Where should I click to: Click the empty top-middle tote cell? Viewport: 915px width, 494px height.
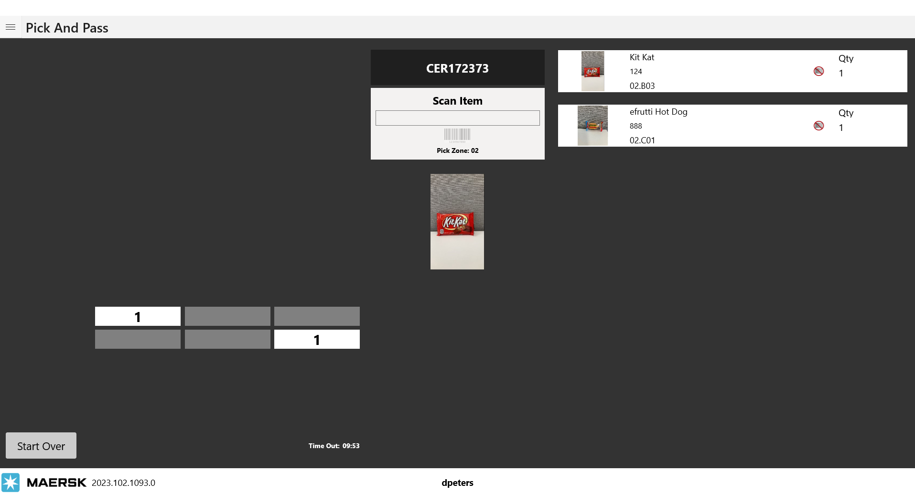(x=227, y=316)
